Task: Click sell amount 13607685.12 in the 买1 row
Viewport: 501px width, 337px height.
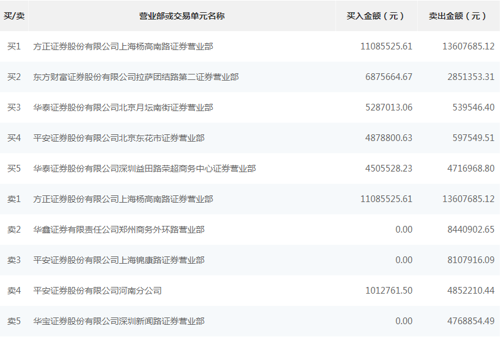Action: pyautogui.click(x=469, y=46)
